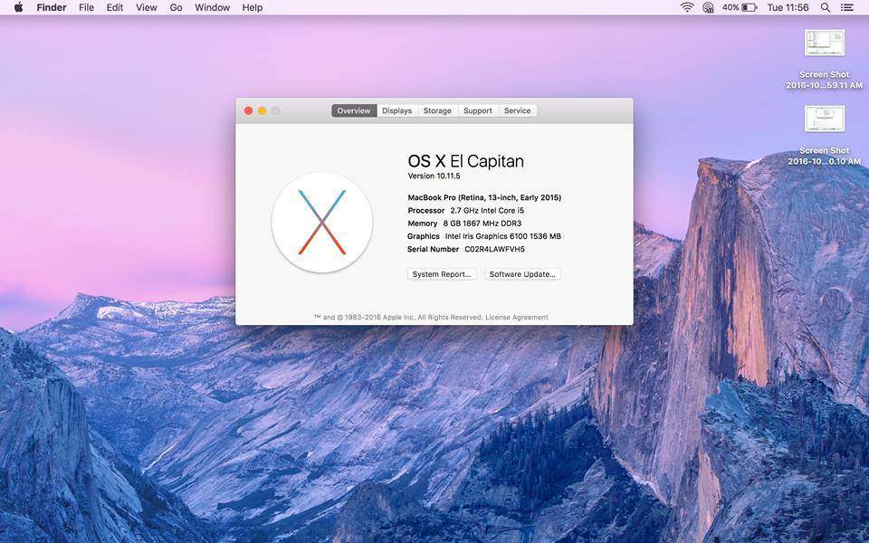869x543 pixels.
Task: Open the Window menu
Action: pyautogui.click(x=212, y=8)
